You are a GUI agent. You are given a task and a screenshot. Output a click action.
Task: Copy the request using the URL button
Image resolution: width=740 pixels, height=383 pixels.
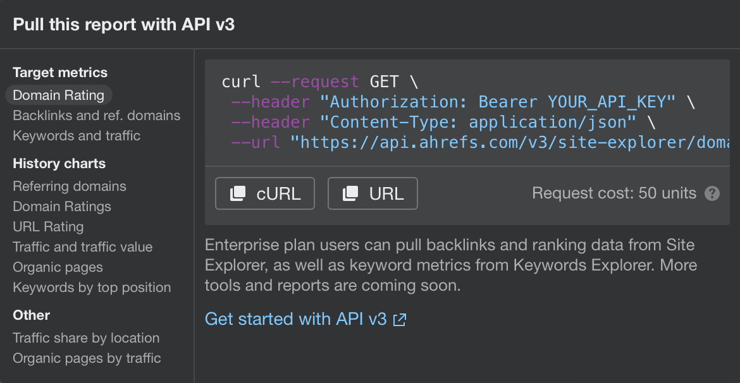[x=373, y=193]
